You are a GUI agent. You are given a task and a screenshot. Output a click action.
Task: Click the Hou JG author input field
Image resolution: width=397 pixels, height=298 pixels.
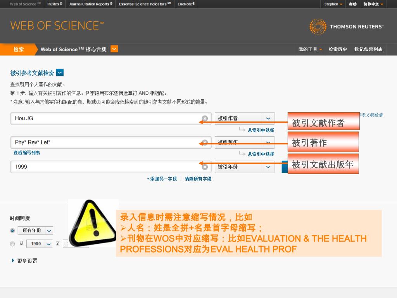[x=110, y=118]
